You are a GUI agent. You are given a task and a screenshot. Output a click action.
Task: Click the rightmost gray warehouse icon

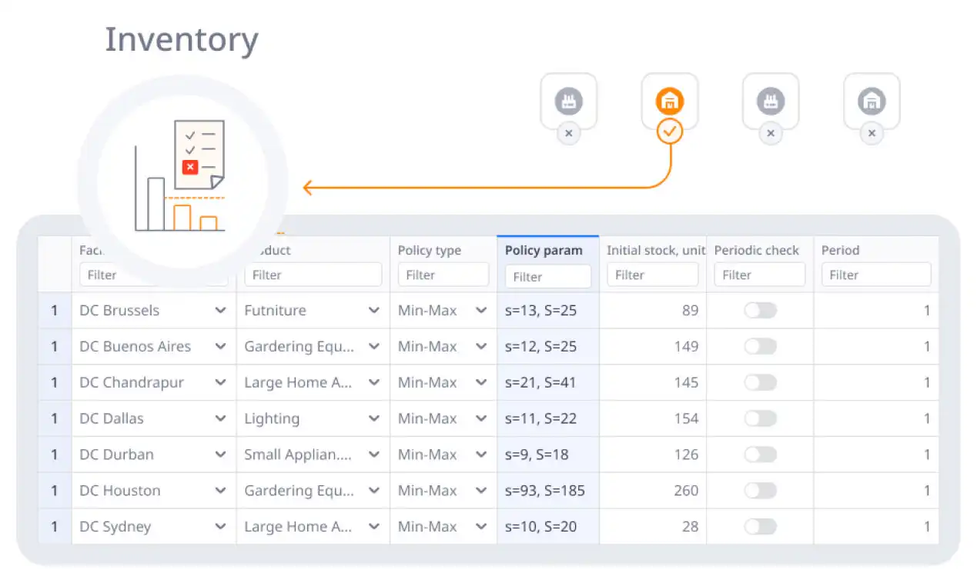click(872, 101)
